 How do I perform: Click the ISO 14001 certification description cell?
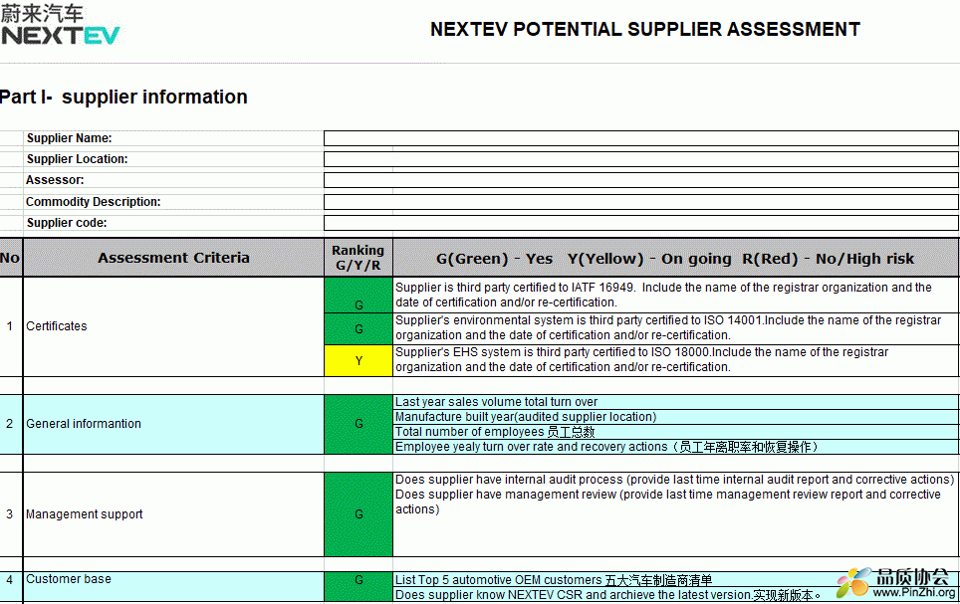click(676, 328)
